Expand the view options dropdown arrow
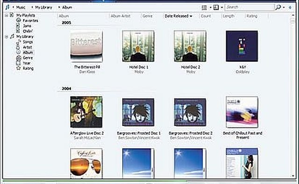The width and height of the screenshot is (299, 184). [x=210, y=7]
